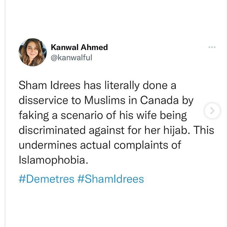Open the @kanwalful handle
Image resolution: width=227 pixels, height=227 pixels.
[x=72, y=57]
